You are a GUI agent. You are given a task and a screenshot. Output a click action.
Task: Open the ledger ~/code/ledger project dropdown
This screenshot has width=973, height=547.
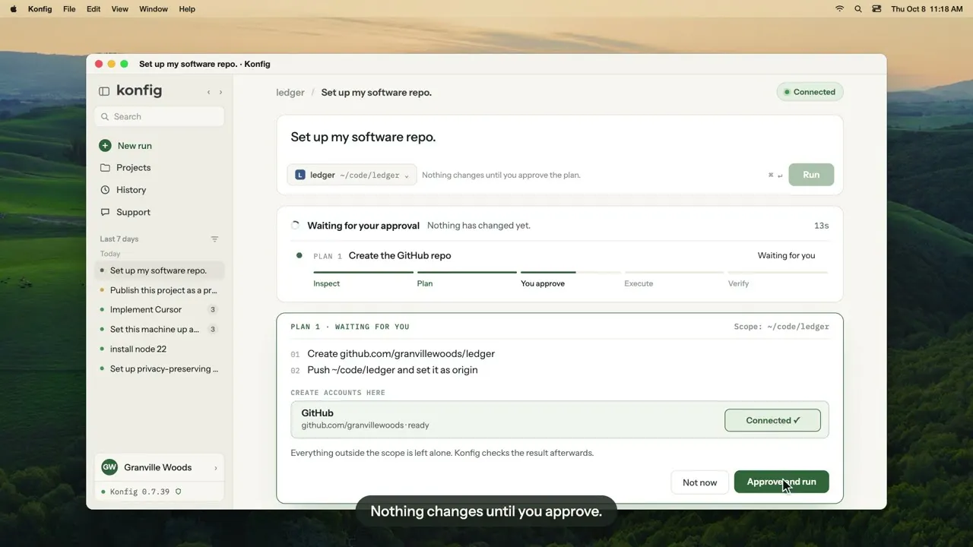(x=352, y=175)
